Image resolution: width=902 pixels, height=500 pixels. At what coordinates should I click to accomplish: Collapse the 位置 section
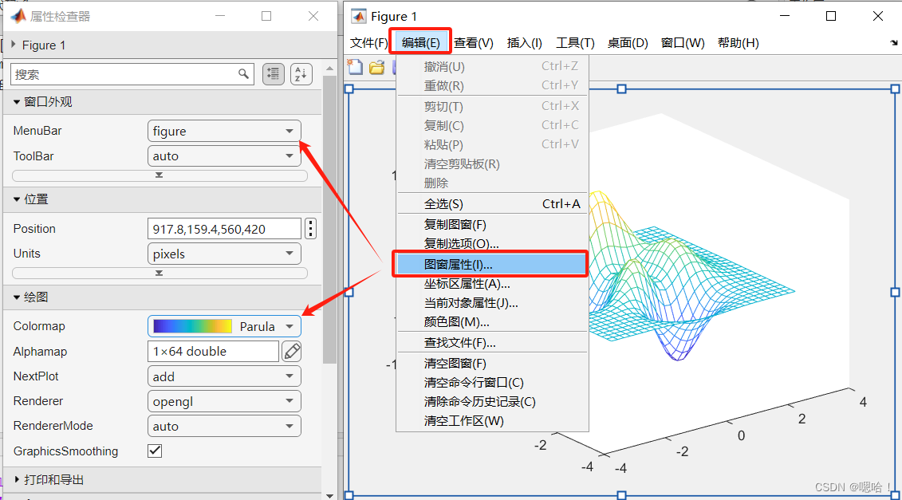17,199
